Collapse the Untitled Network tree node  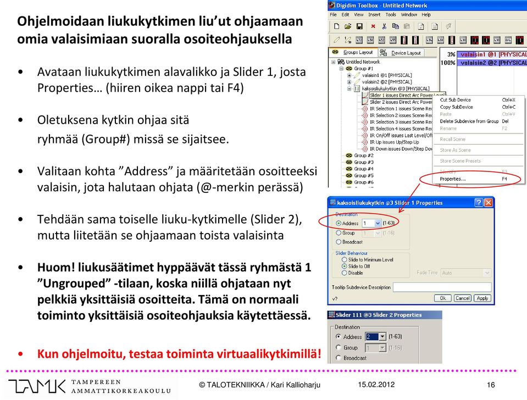click(333, 62)
